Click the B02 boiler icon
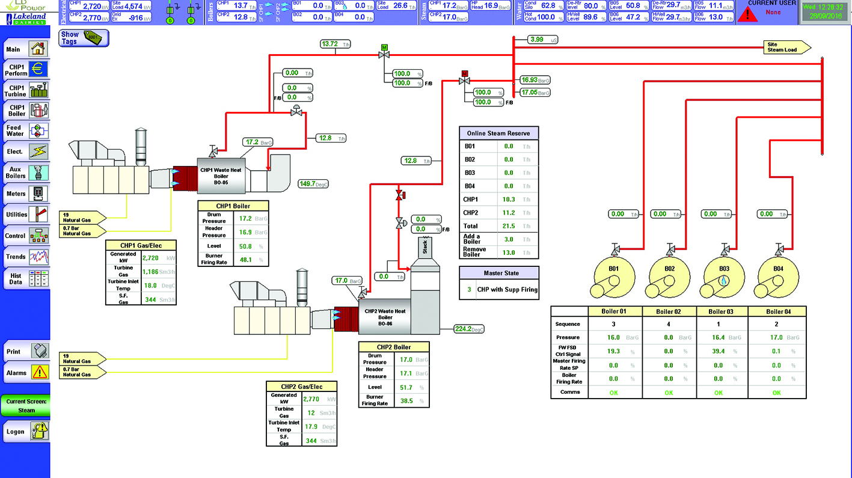The height and width of the screenshot is (478, 852). 669,278
